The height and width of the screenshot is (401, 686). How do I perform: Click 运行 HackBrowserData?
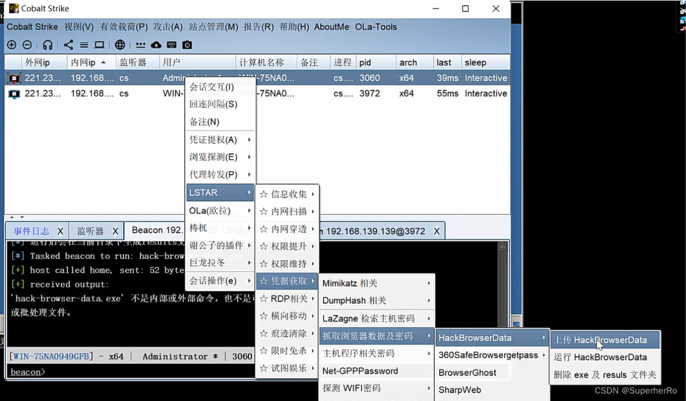click(x=605, y=357)
